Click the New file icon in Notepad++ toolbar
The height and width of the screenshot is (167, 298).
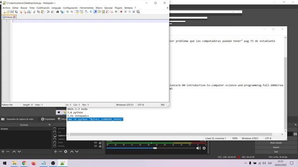click(x=4, y=12)
